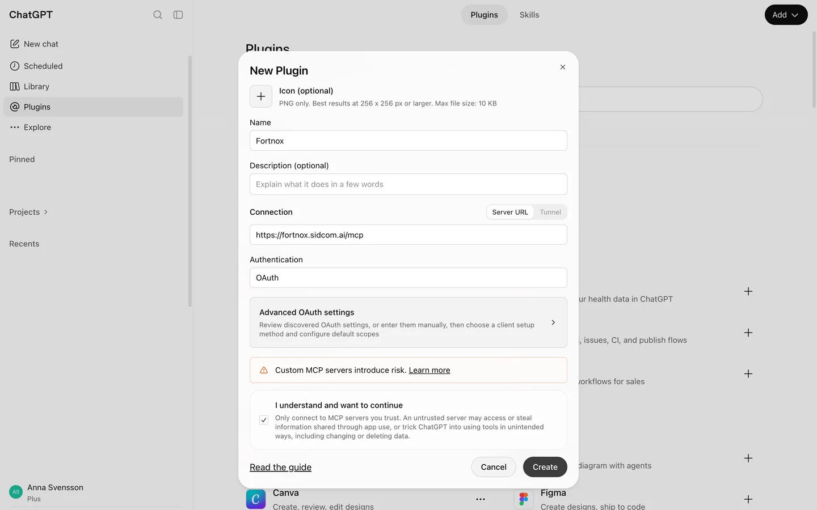Click the plus icon to upload plugin icon
Screen dimensions: 817x510
point(261,96)
